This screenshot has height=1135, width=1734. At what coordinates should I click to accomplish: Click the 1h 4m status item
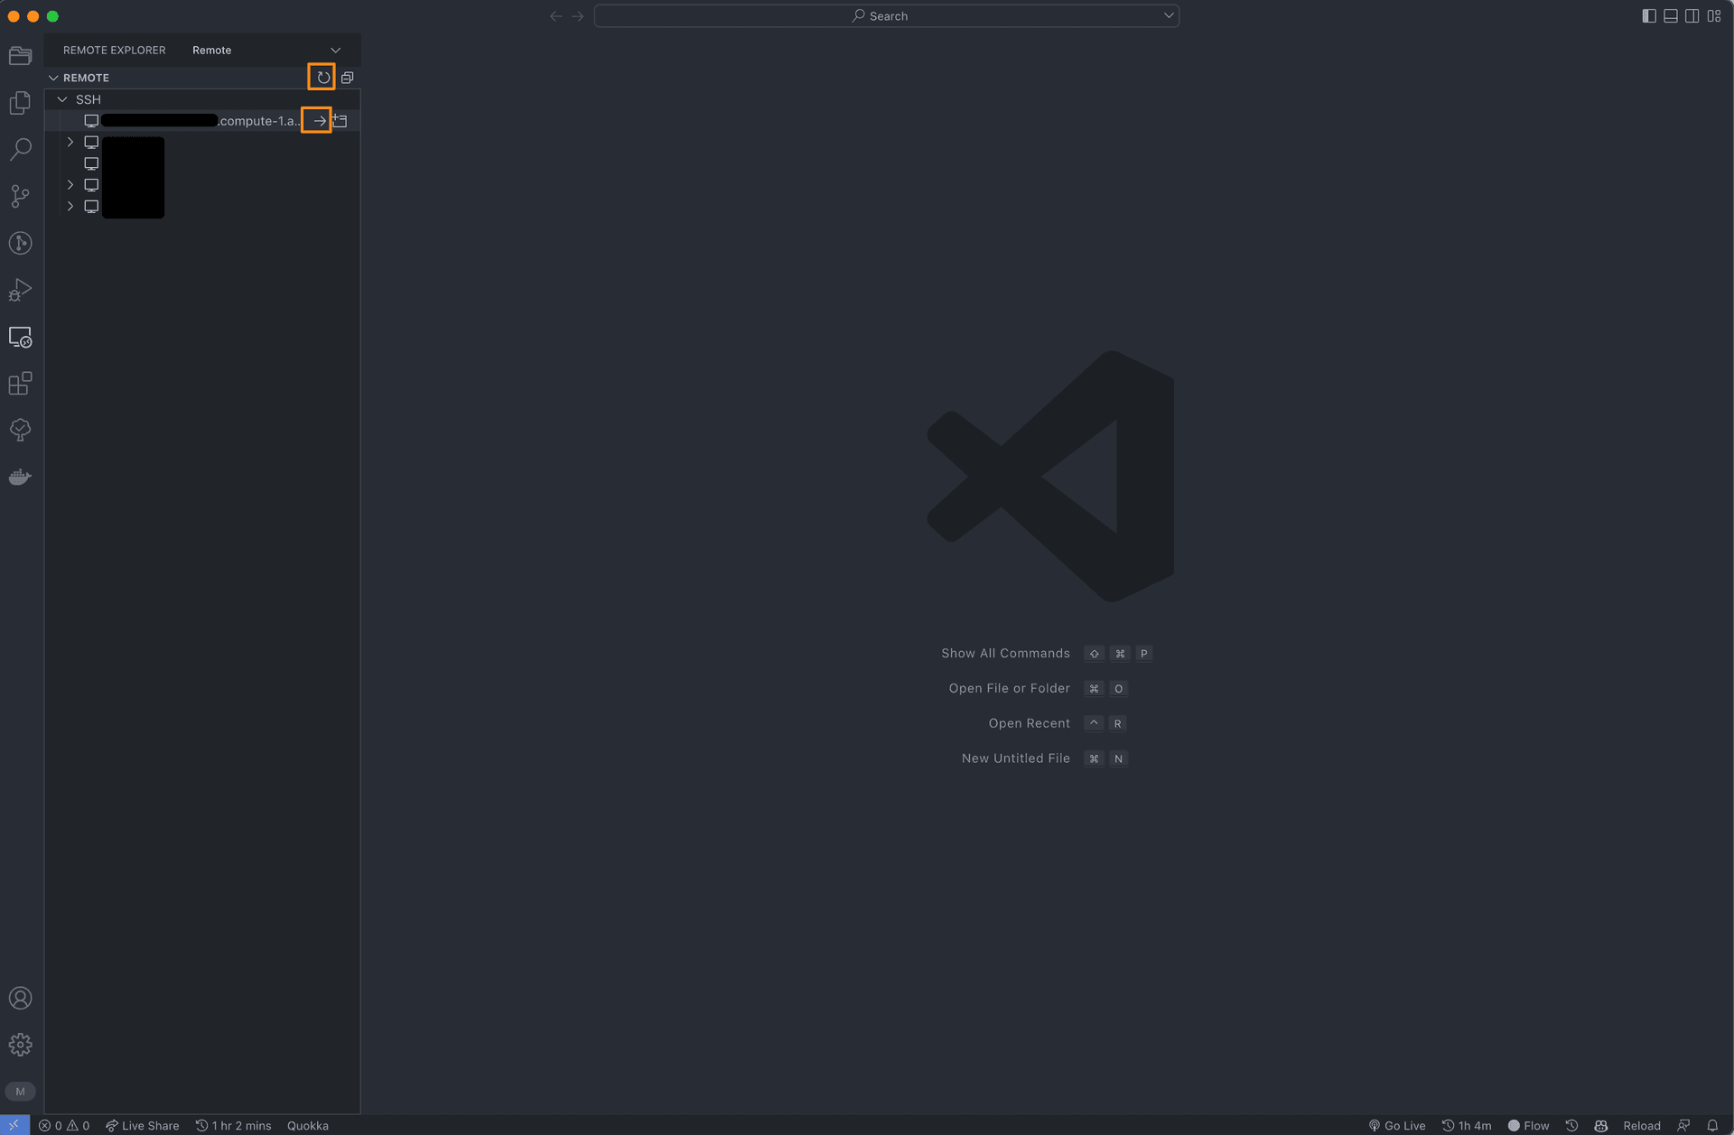1467,1125
